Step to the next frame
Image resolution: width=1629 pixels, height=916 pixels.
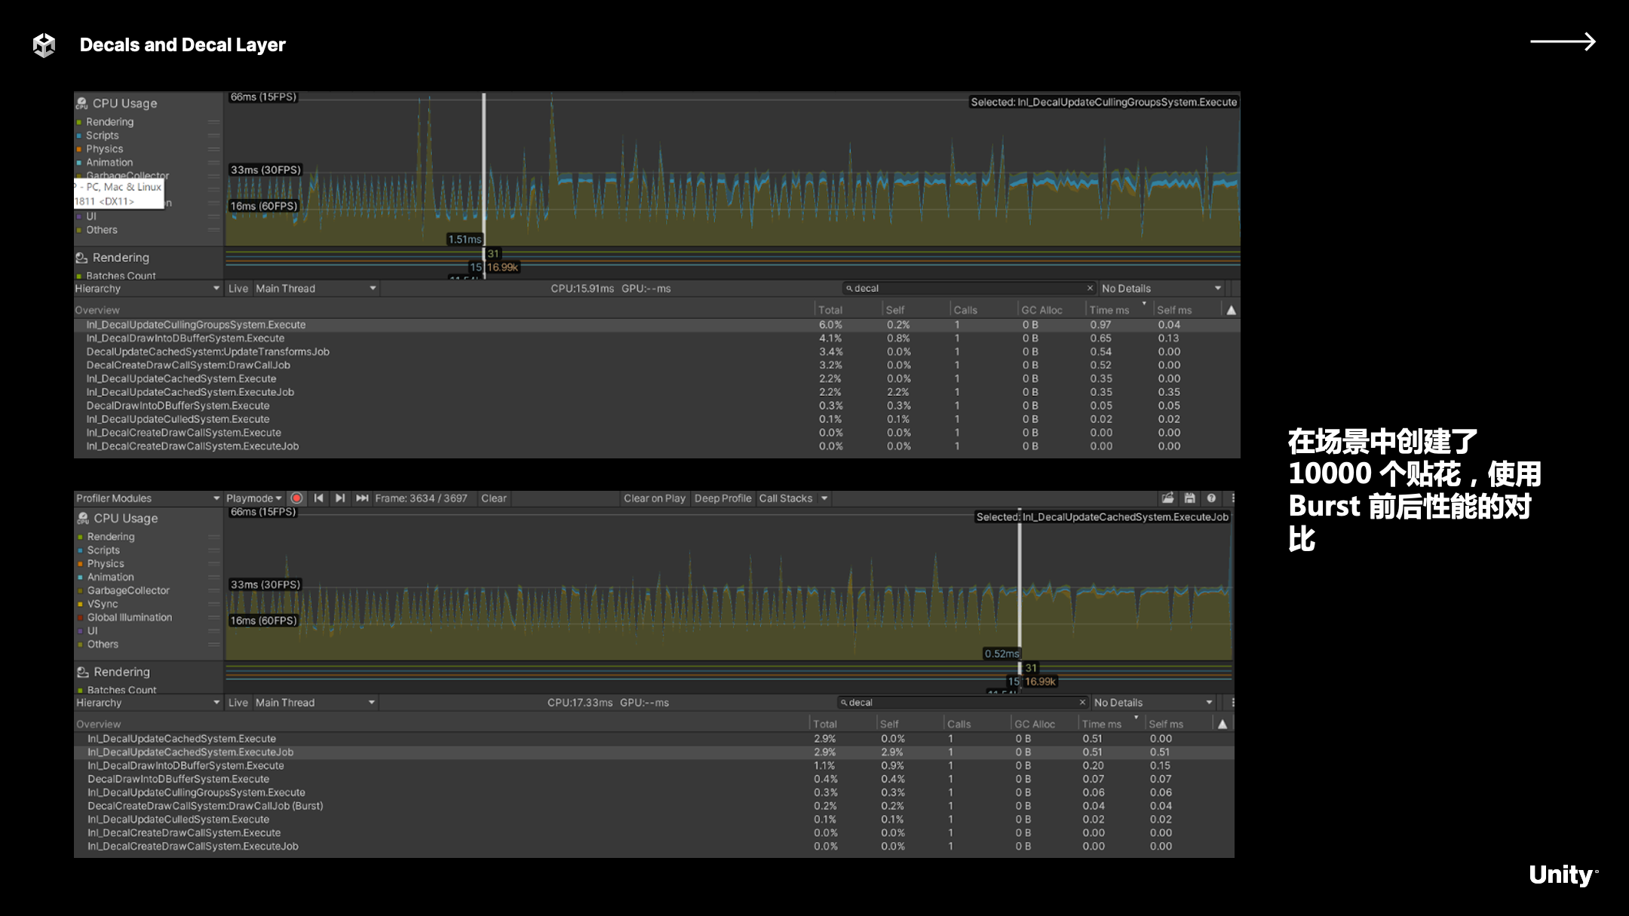coord(340,498)
